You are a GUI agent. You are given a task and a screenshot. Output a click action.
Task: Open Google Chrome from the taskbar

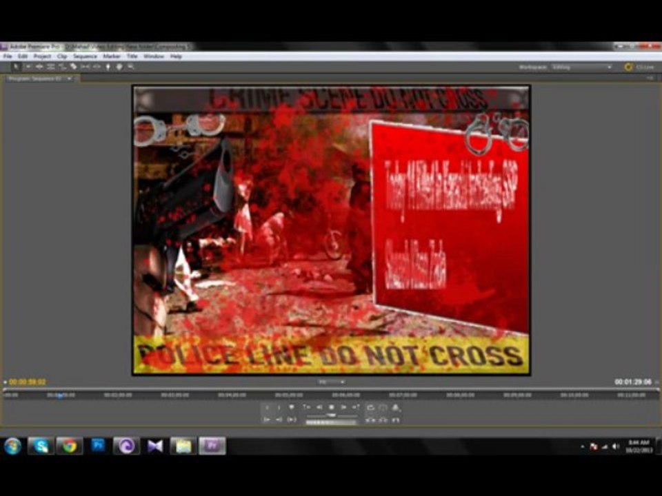69,446
